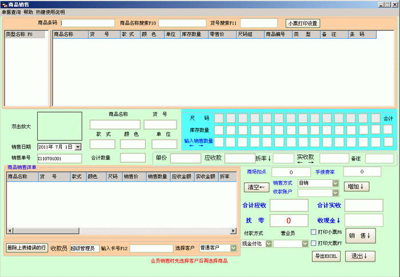
Task: Click the 应收款 input field
Action: coord(240,158)
